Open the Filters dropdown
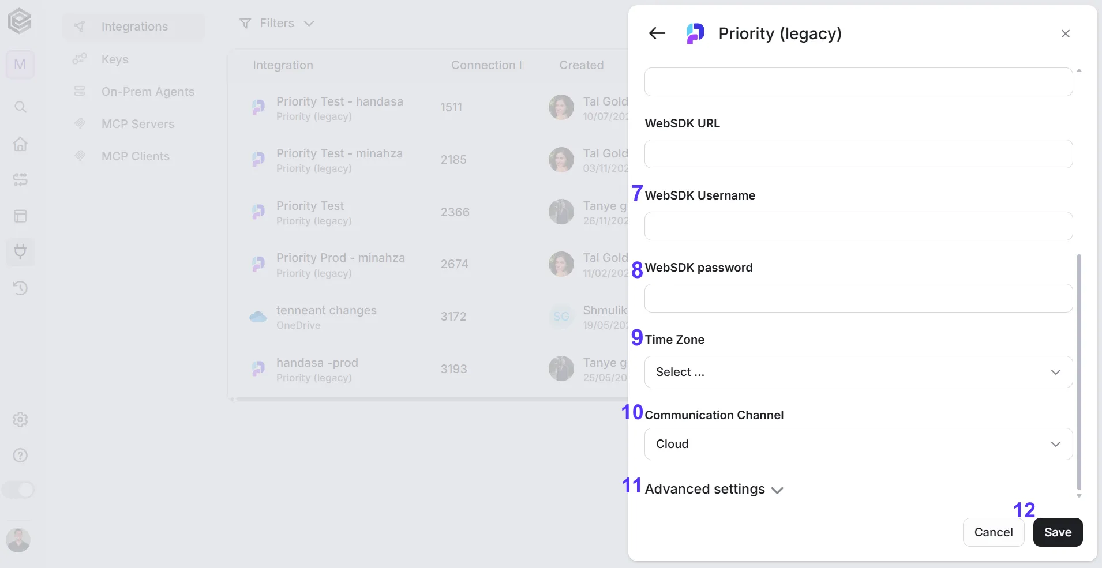The image size is (1102, 568). pos(277,24)
